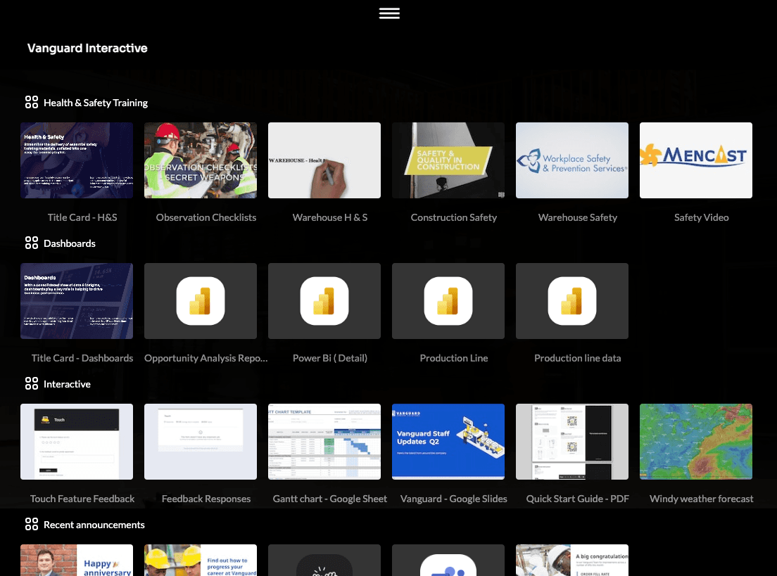
Task: Open the Windy weather forecast map thumbnail
Action: (x=696, y=442)
